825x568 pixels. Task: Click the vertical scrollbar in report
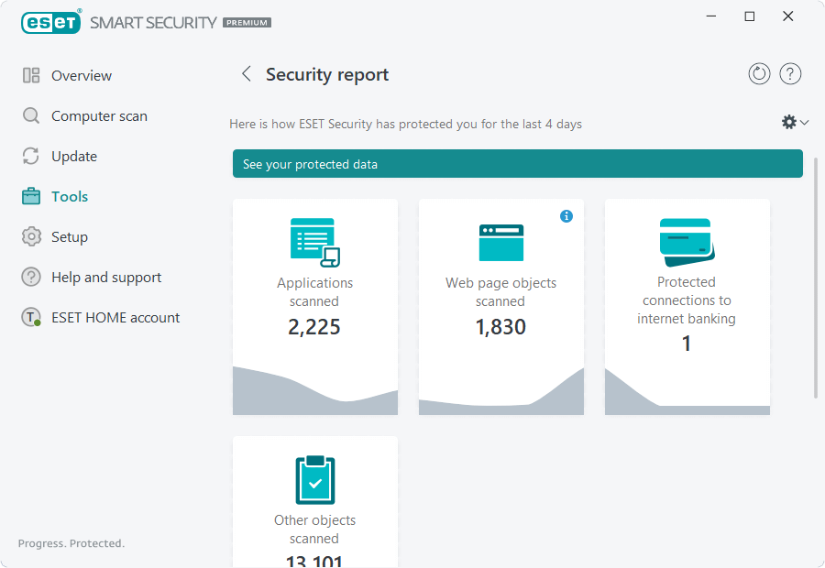tap(815, 275)
